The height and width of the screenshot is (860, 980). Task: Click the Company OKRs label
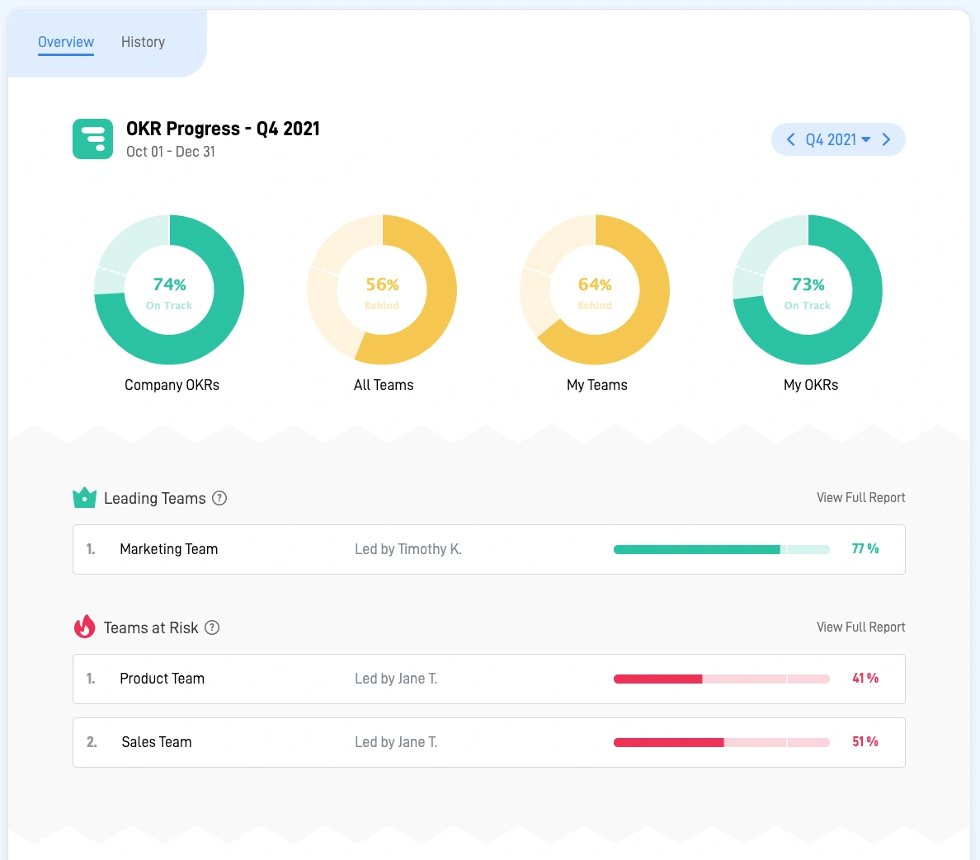172,385
